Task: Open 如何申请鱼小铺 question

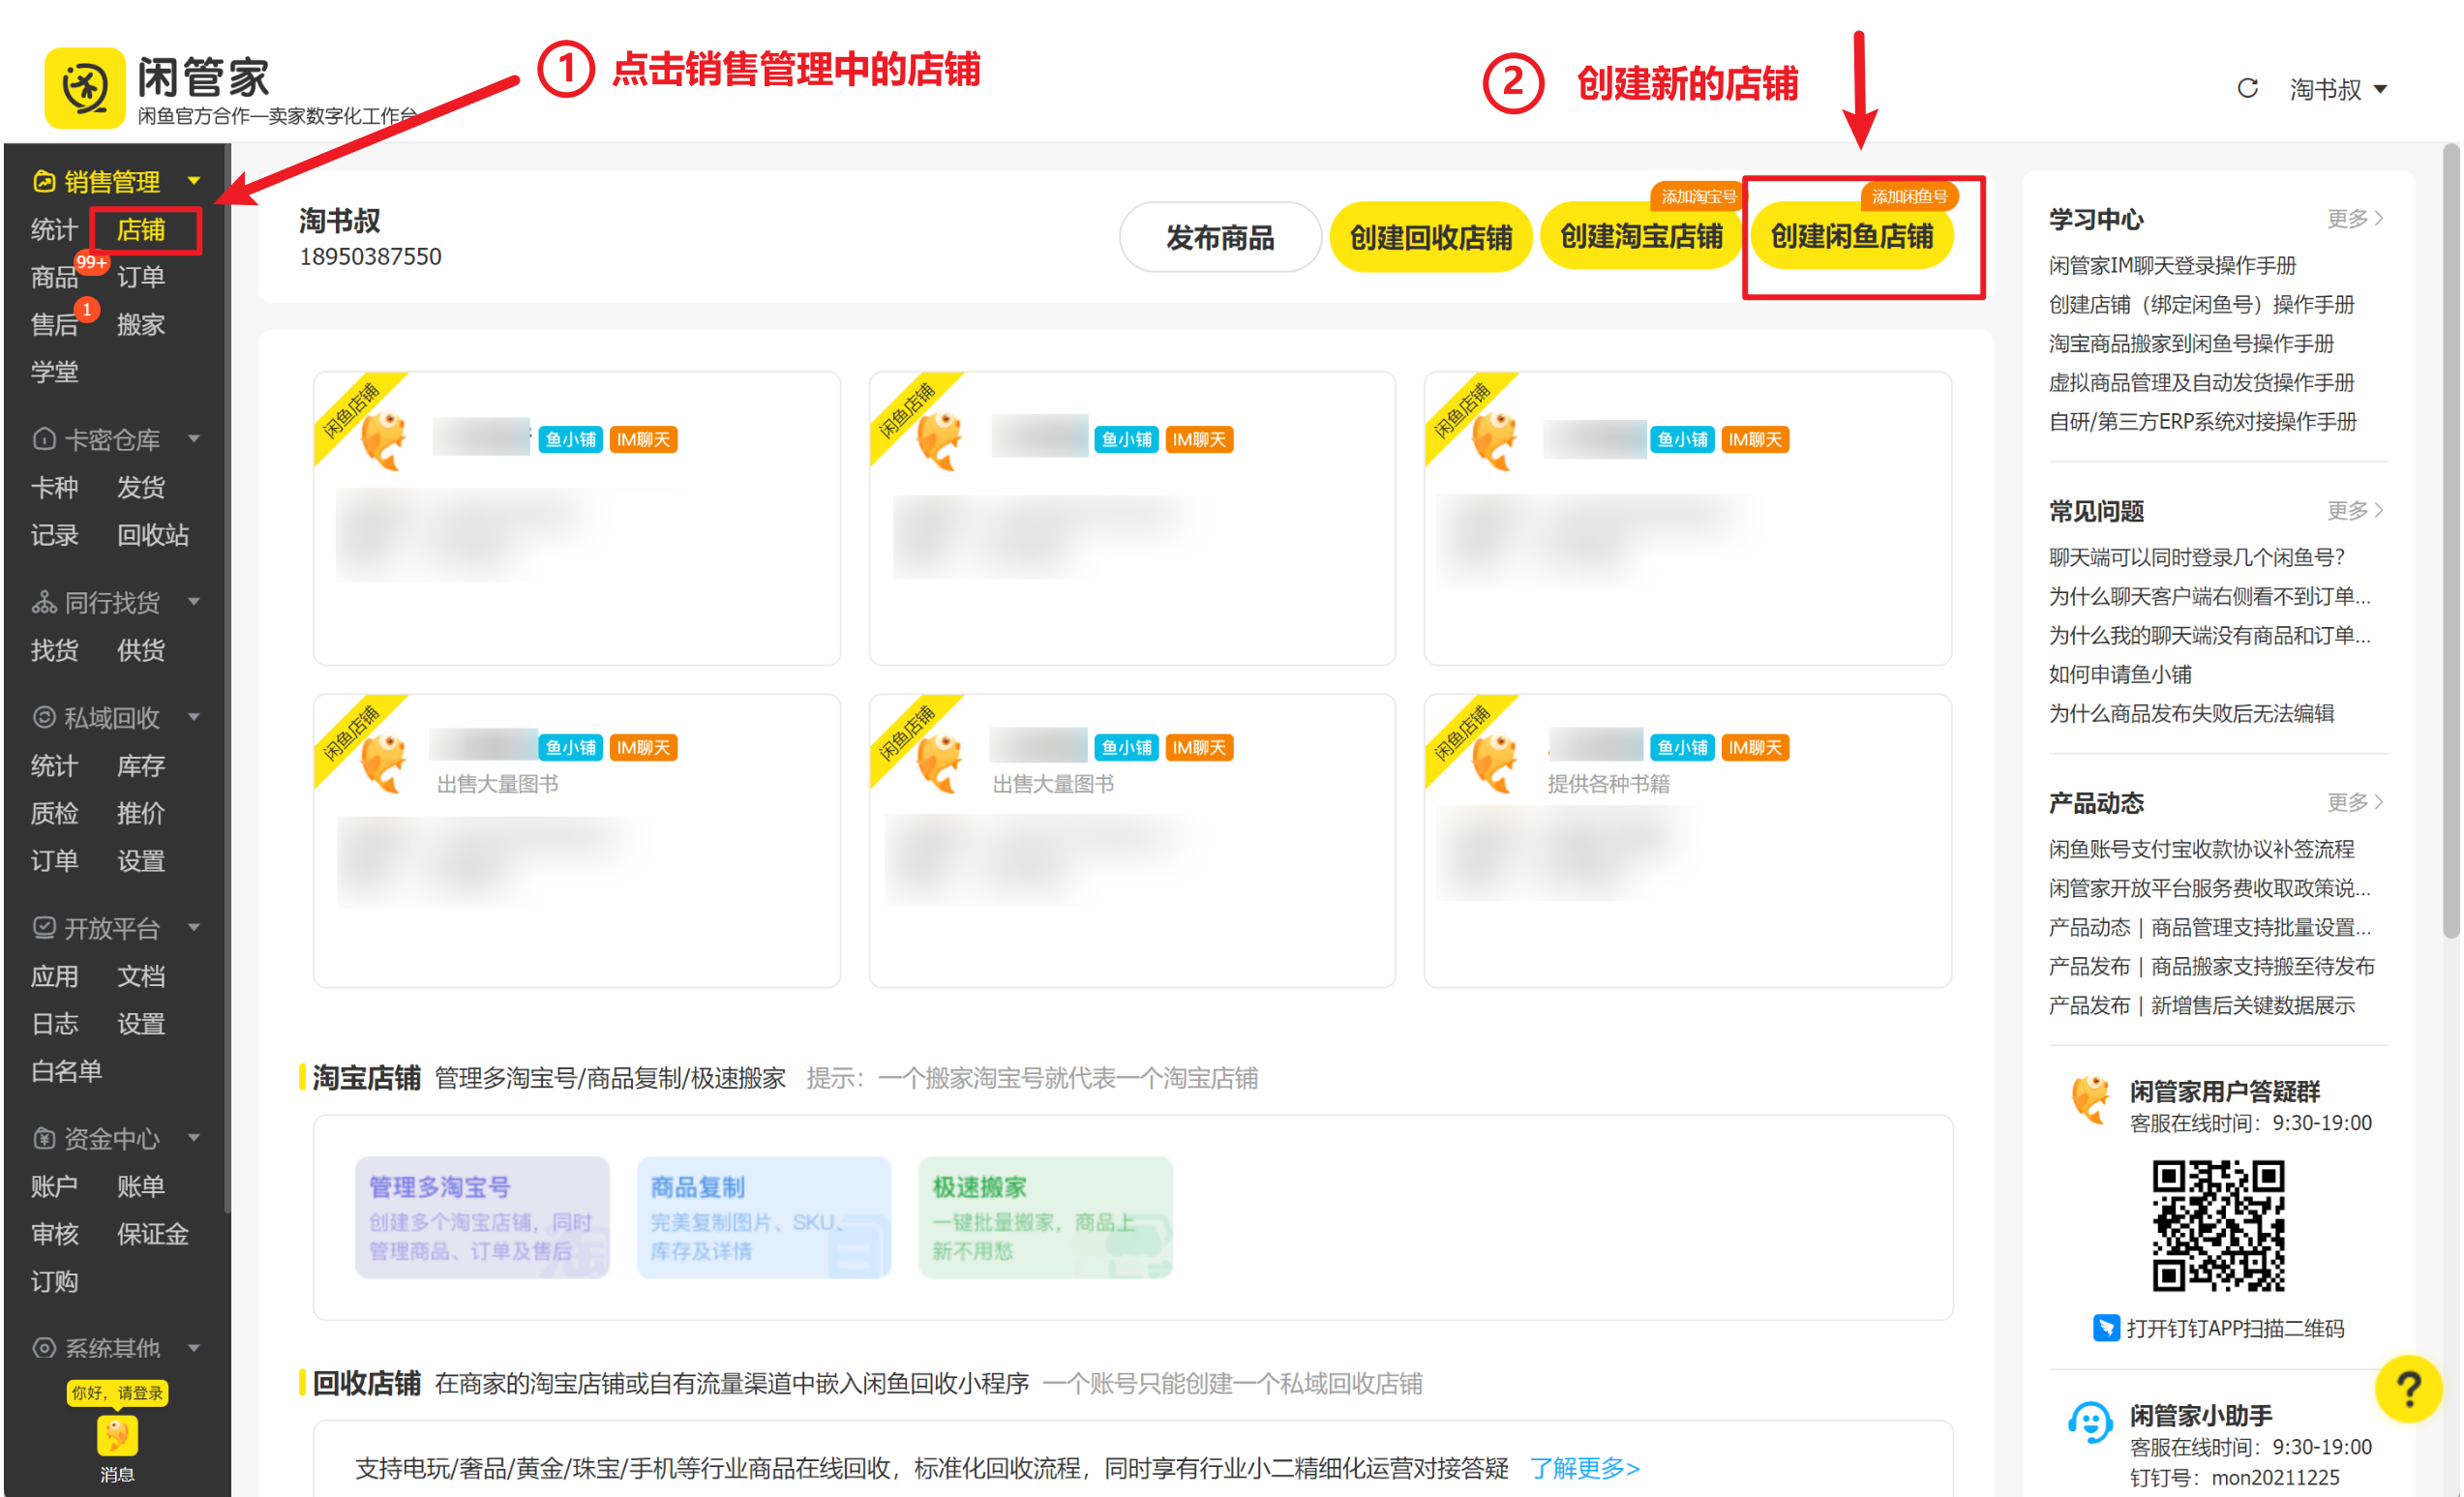Action: (x=2120, y=674)
